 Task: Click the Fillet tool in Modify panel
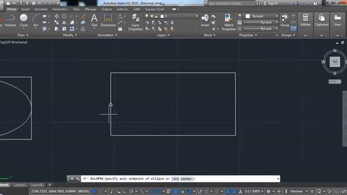click(72, 23)
